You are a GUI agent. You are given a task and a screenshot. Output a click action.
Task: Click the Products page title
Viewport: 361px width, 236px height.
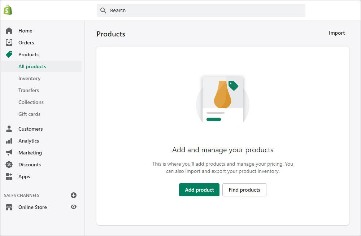tap(111, 34)
